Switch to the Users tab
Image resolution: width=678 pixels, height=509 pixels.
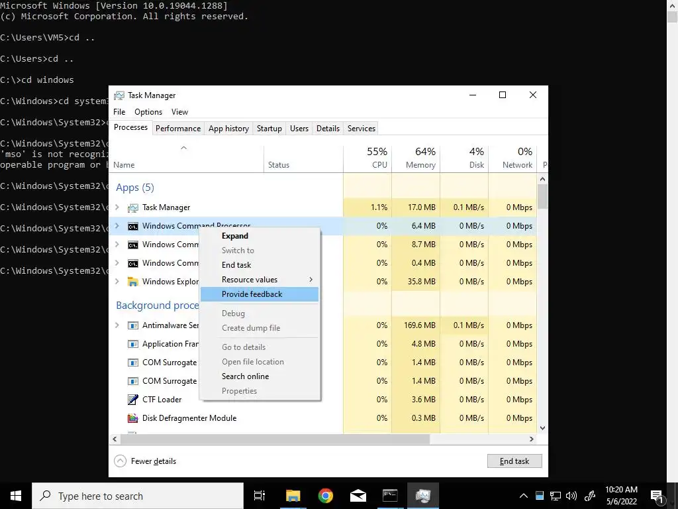299,129
